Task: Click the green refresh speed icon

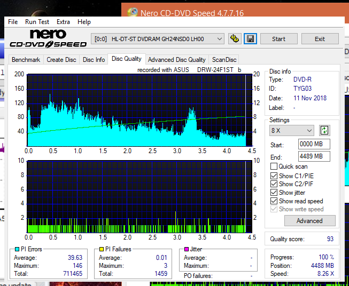Action: tap(324, 130)
